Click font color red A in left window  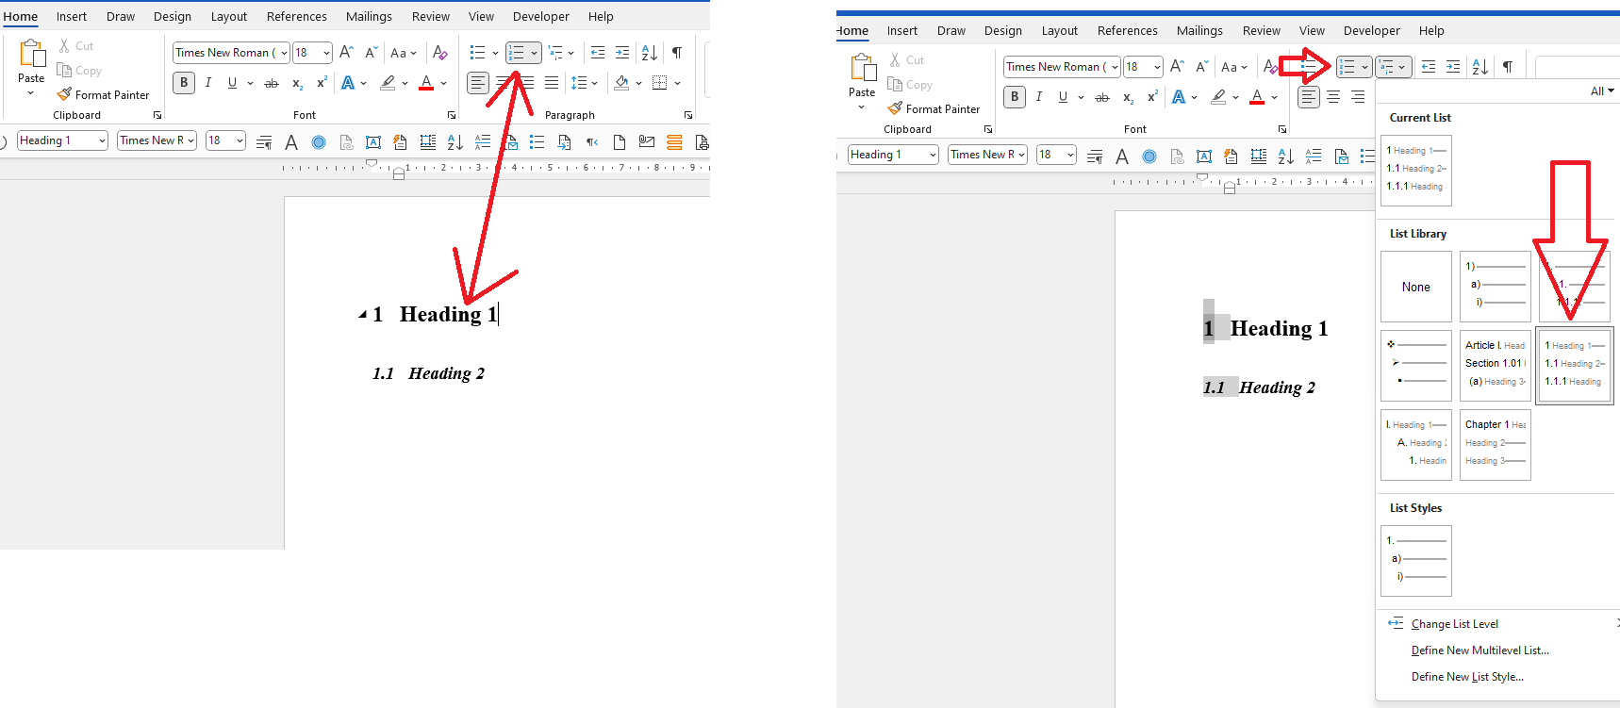[426, 83]
